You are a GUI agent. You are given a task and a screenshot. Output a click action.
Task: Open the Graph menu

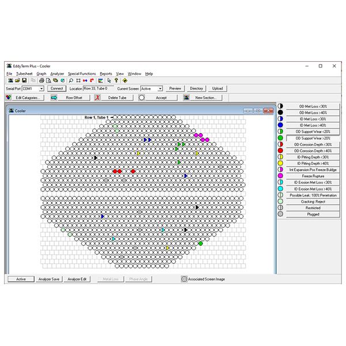coord(42,74)
